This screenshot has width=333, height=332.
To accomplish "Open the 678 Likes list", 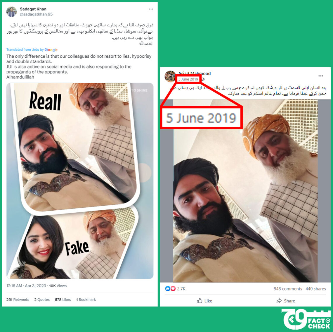I will click(x=63, y=300).
